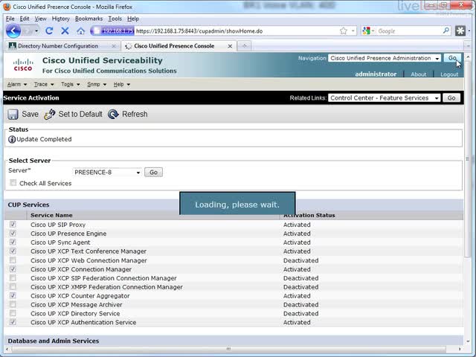Viewport: 476px width, 357px height.
Task: Open Firefox History menu
Action: 61,19
